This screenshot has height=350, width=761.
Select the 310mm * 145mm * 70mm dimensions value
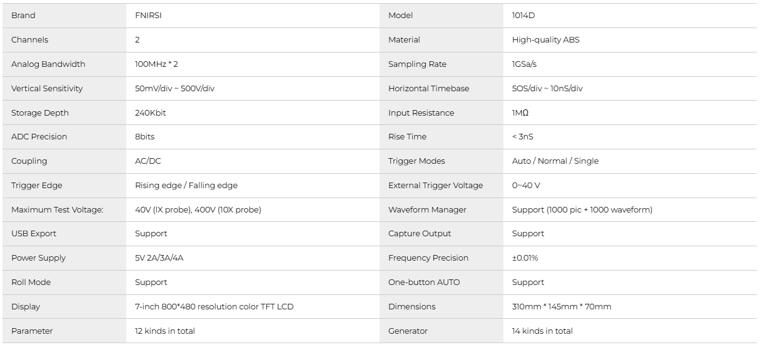pyautogui.click(x=562, y=307)
